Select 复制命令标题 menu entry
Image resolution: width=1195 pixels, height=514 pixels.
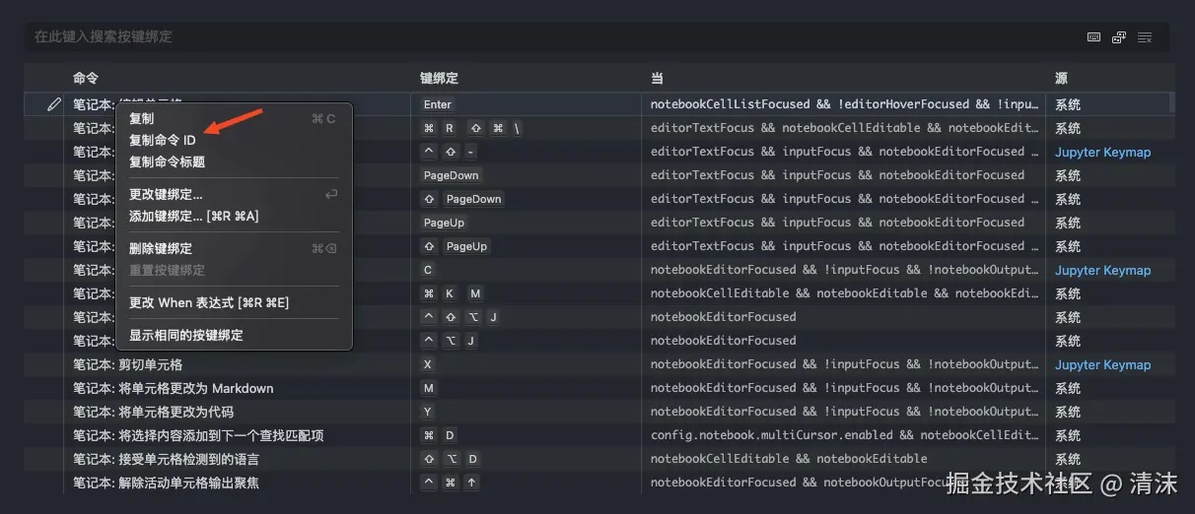(x=167, y=161)
